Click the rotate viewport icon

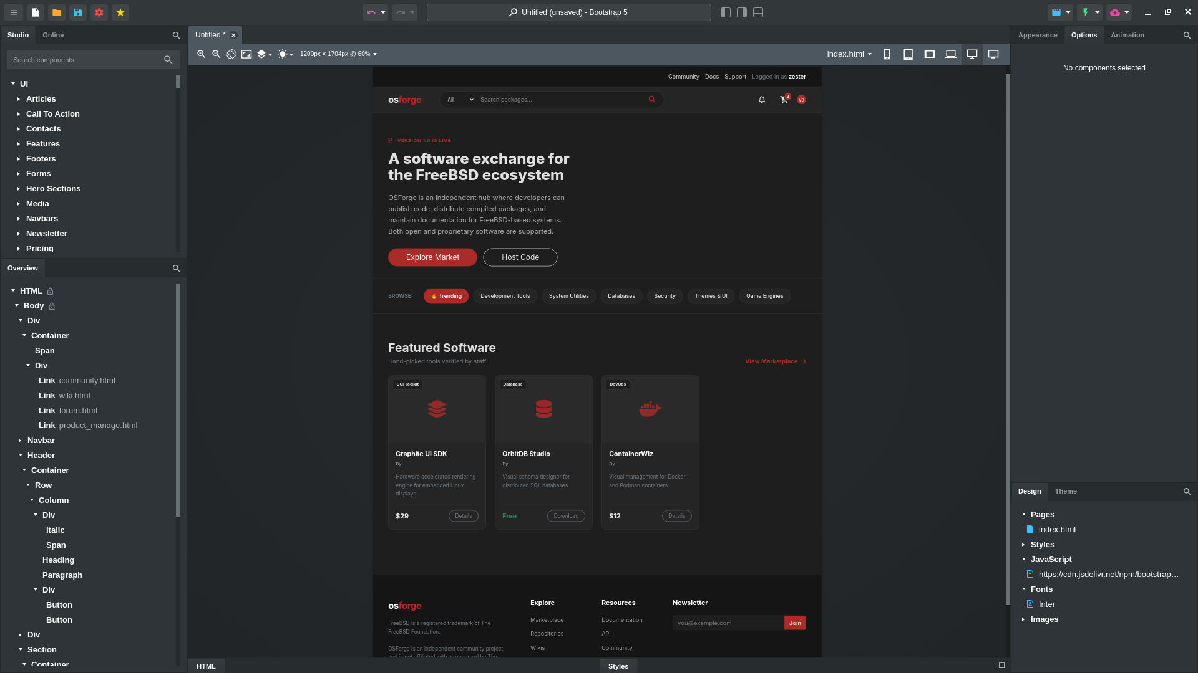pyautogui.click(x=231, y=54)
